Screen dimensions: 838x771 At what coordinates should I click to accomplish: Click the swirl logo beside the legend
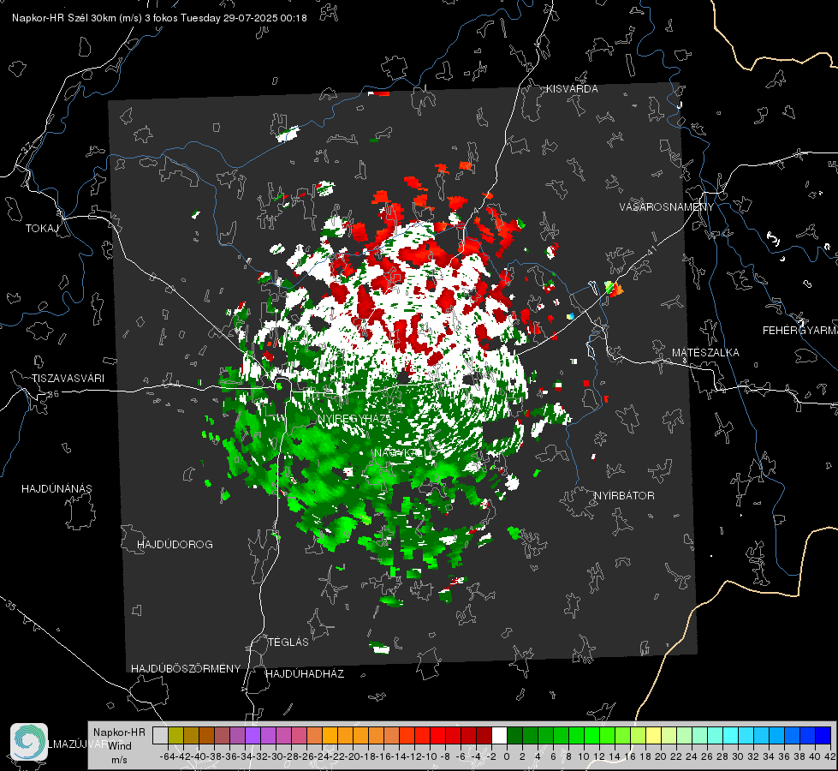[29, 742]
